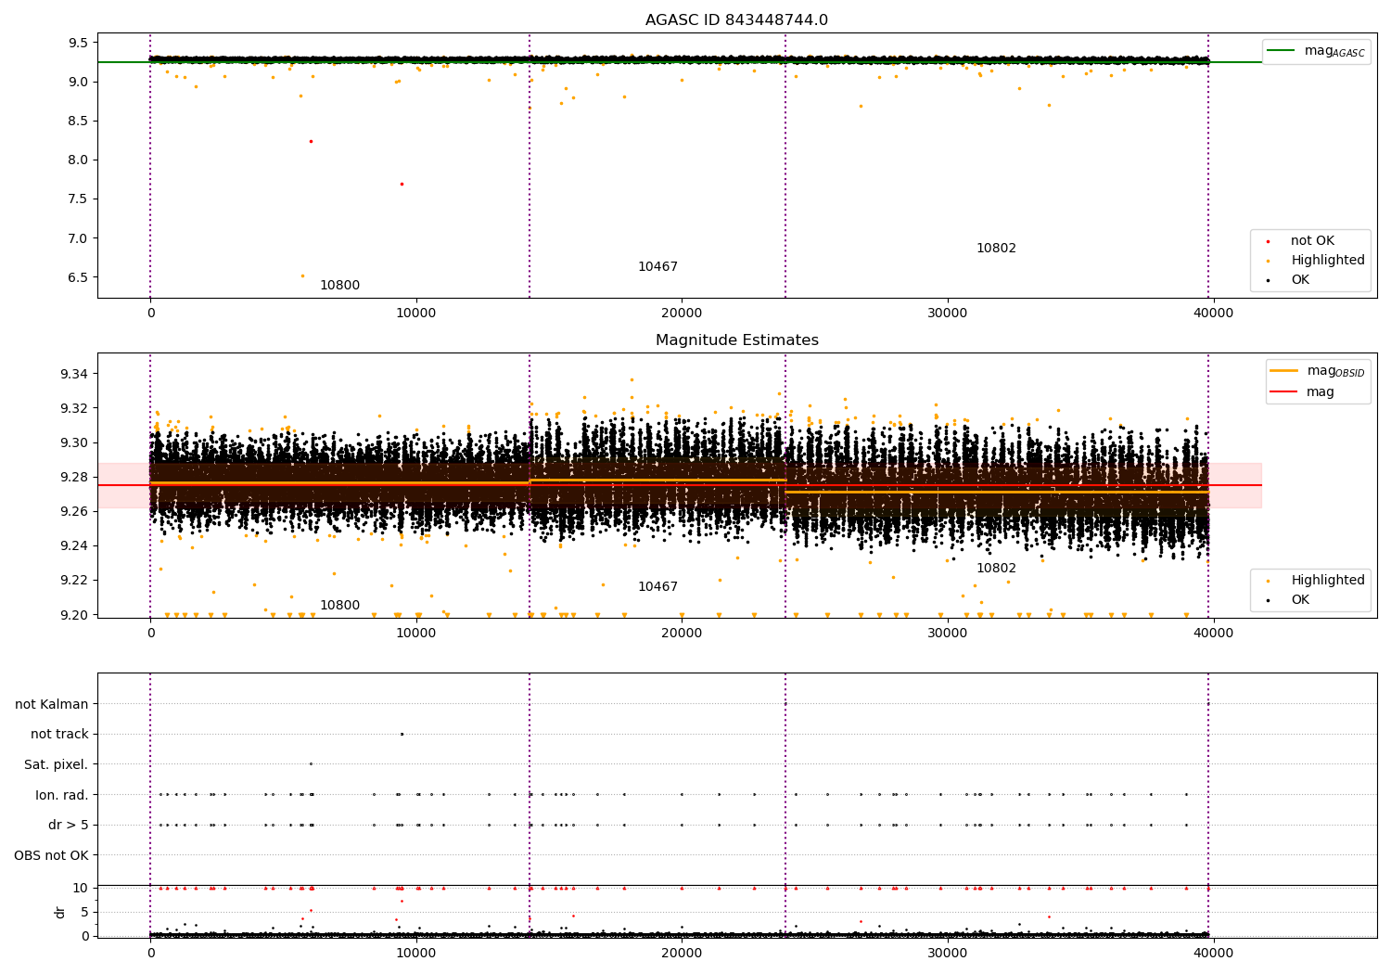This screenshot has height=974, width=1391.
Task: Click the 'OBS not OK' axis label
Action: pyautogui.click(x=51, y=855)
